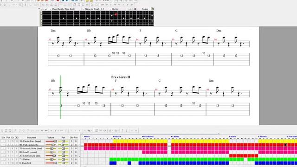Click the Move track down arrow icon
Image resolution: width=297 pixels, height=167 pixels.
[x=127, y=130]
